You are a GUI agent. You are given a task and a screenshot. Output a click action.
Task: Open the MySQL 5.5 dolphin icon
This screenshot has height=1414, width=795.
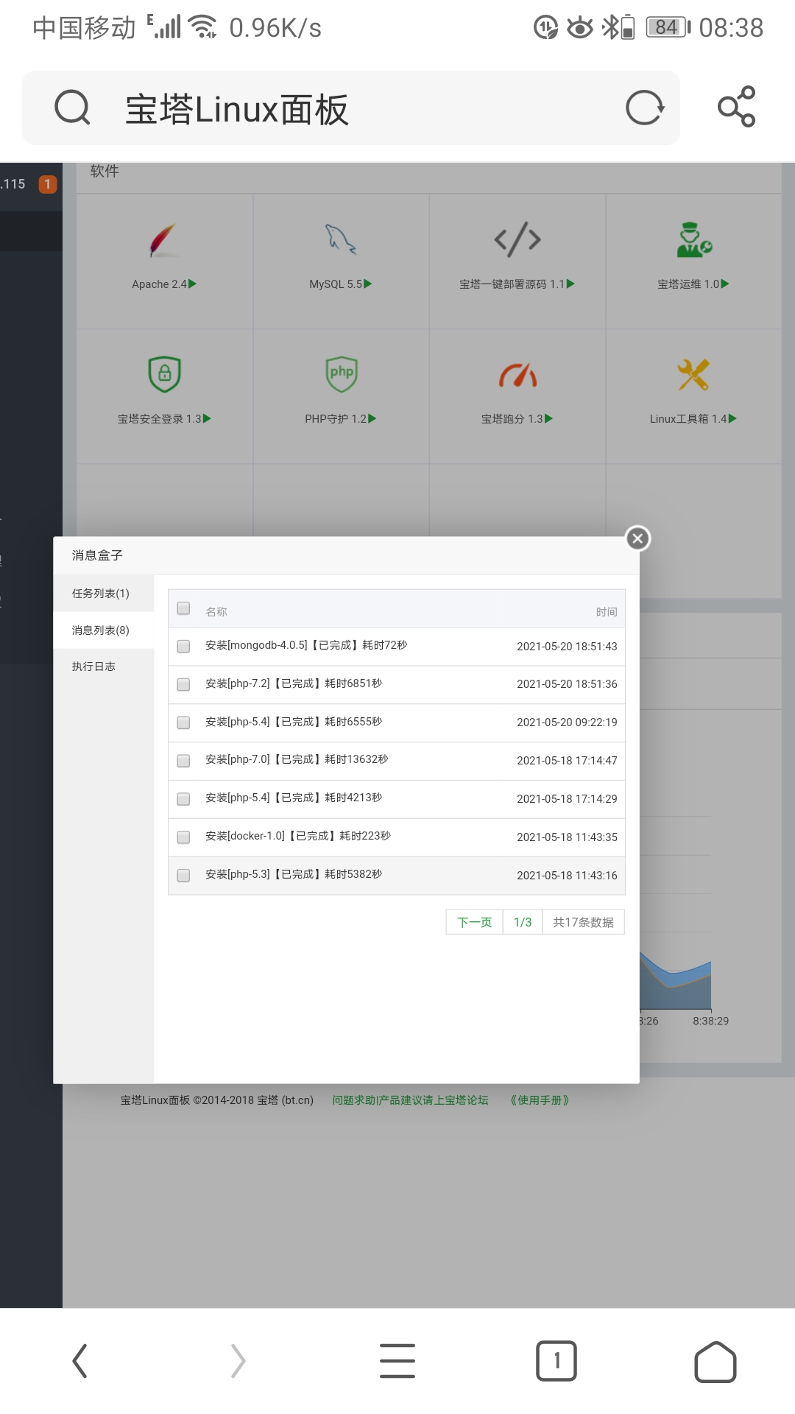pos(341,239)
